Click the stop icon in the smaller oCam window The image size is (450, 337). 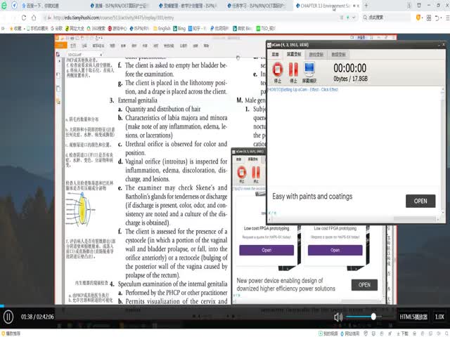[241, 172]
